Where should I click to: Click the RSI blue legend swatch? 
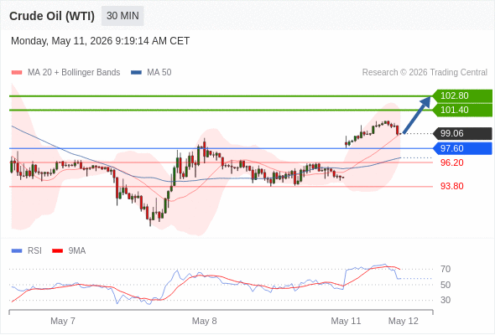[x=17, y=251]
